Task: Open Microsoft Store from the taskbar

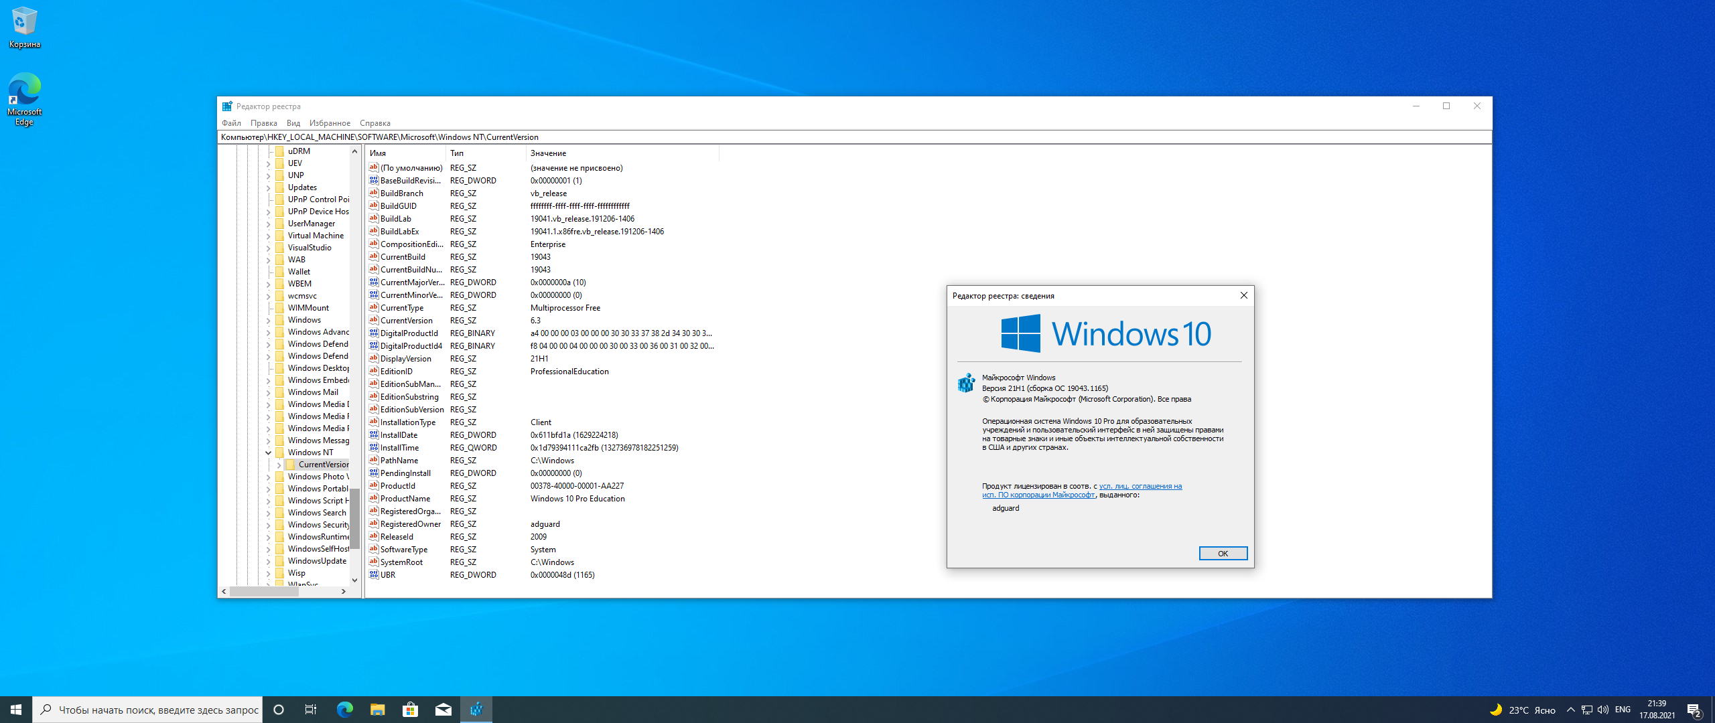Action: click(x=410, y=710)
